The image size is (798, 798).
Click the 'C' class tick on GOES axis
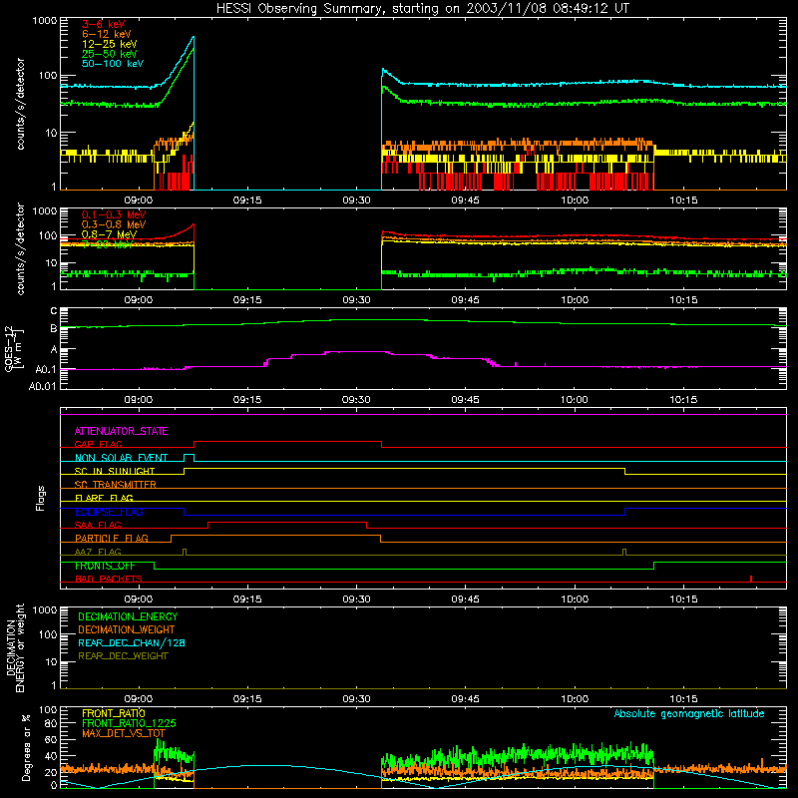[54, 311]
